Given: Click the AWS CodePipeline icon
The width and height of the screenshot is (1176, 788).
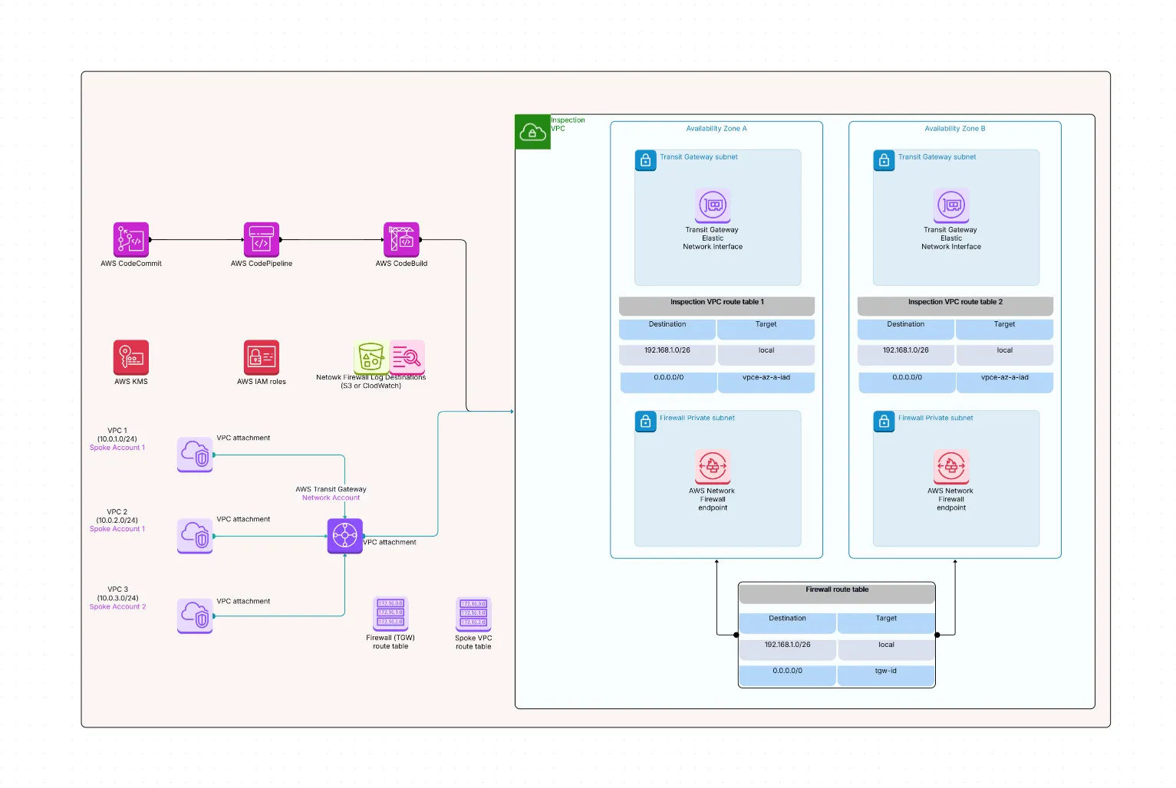Looking at the screenshot, I should click(x=261, y=240).
